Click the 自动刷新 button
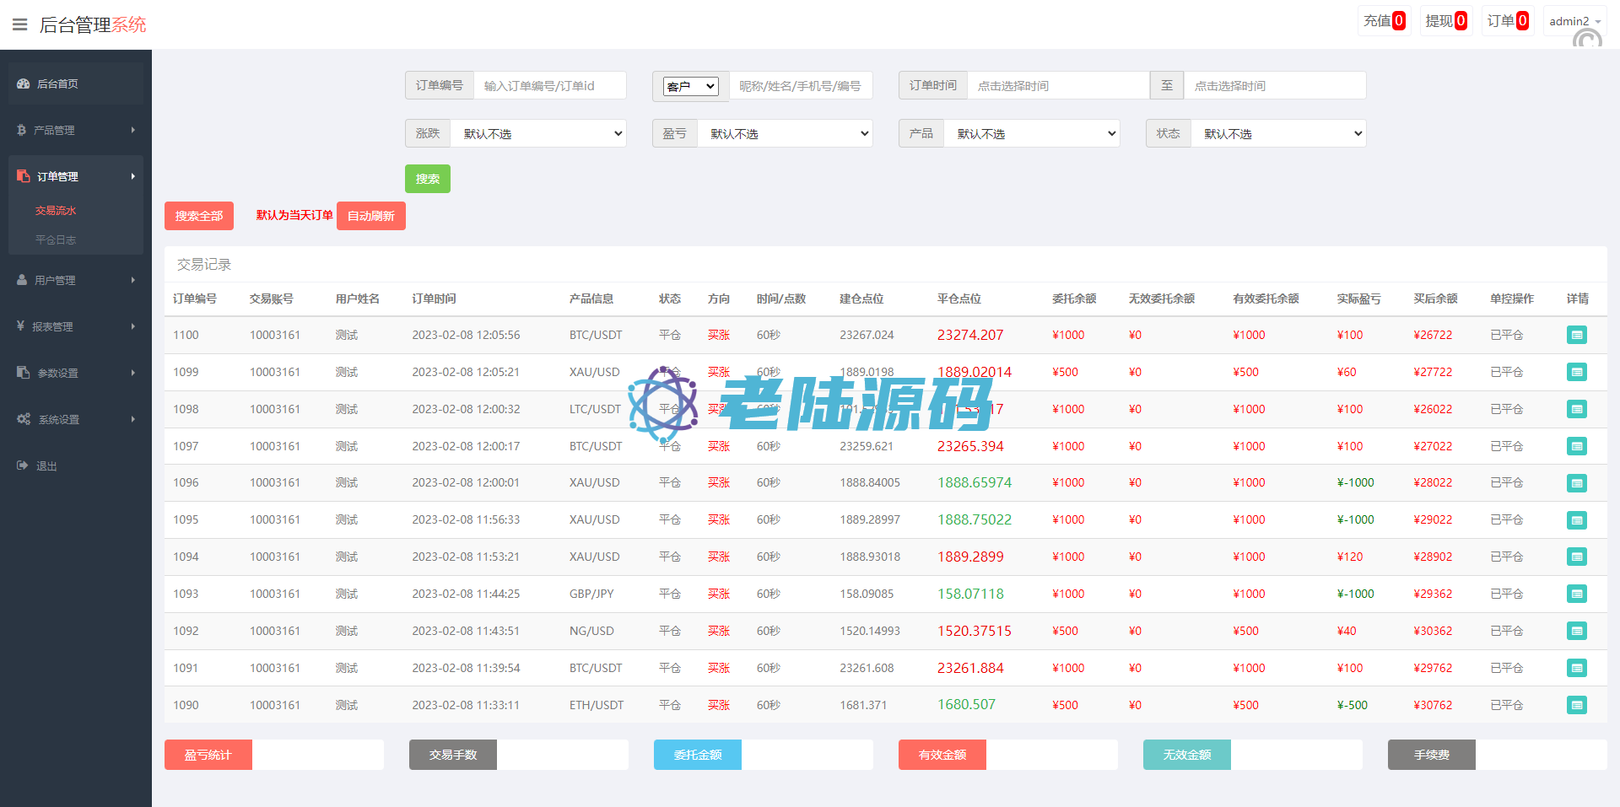This screenshot has height=807, width=1620. 371,216
